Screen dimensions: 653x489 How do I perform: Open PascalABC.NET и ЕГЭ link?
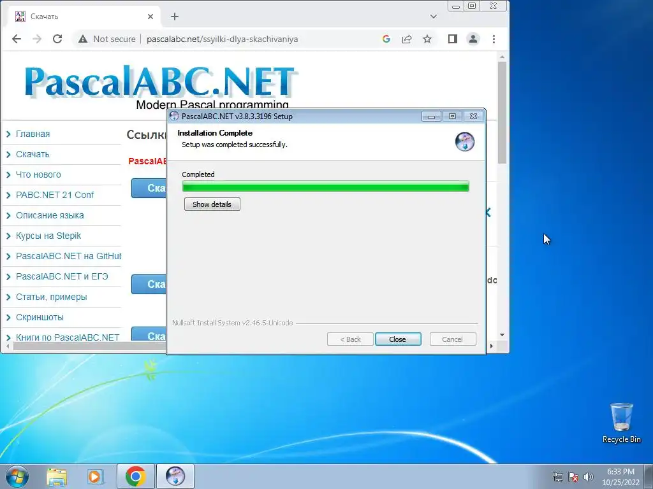pos(62,276)
